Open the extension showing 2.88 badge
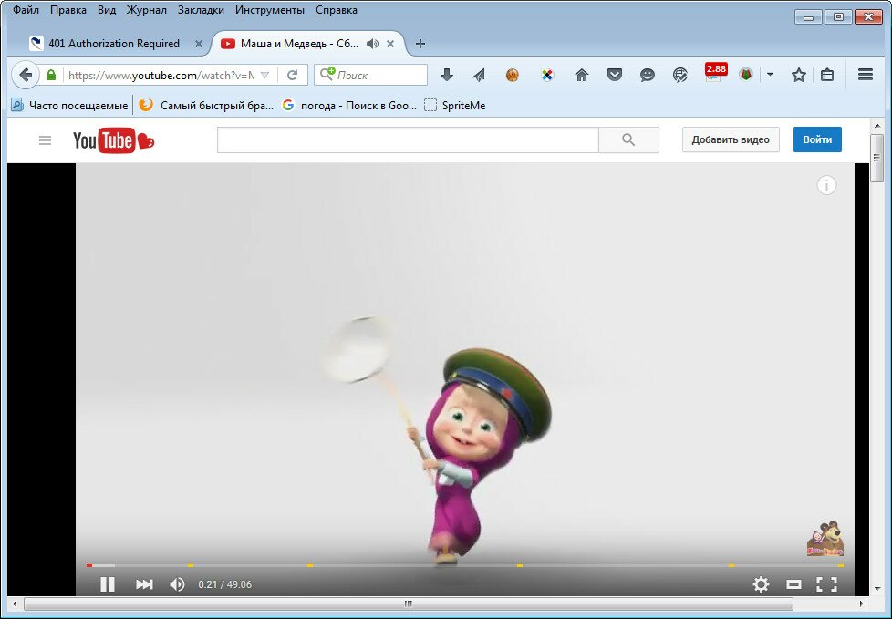The image size is (892, 619). click(714, 73)
